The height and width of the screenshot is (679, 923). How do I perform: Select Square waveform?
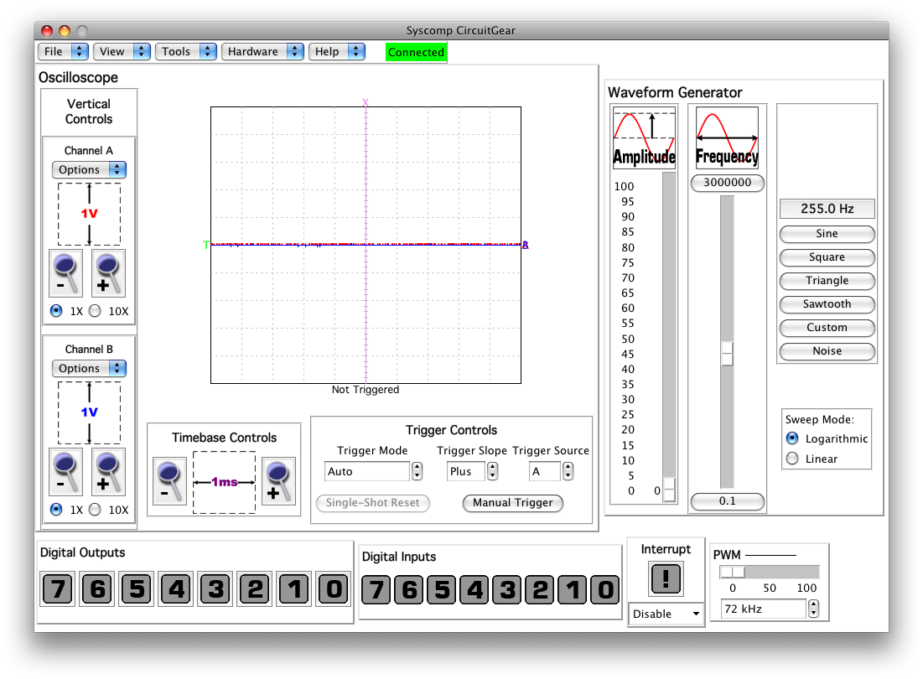pyautogui.click(x=827, y=257)
